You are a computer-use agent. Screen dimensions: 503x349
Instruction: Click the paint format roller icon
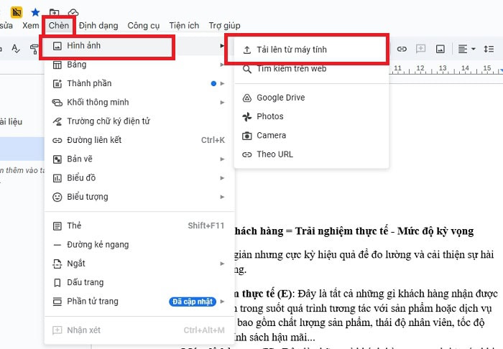[x=34, y=48]
